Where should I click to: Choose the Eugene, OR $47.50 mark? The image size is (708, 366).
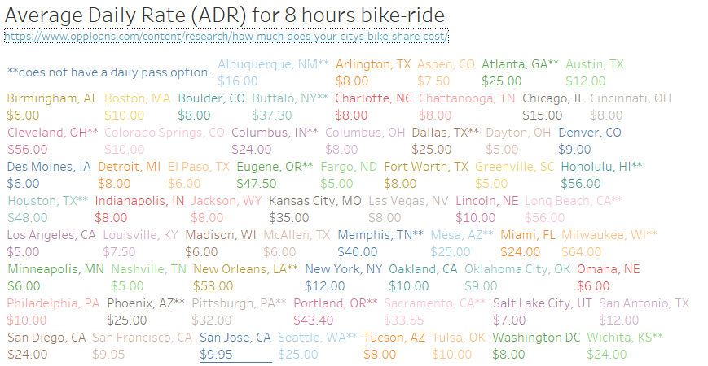pyautogui.click(x=275, y=175)
